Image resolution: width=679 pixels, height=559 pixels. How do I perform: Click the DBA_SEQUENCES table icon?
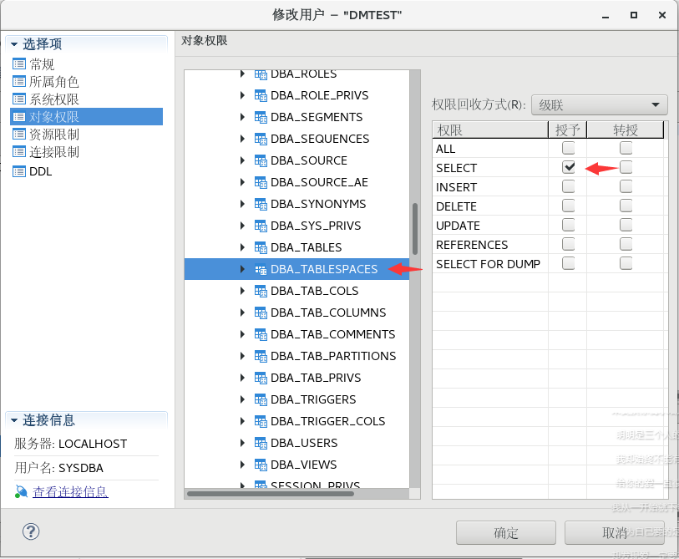(261, 139)
